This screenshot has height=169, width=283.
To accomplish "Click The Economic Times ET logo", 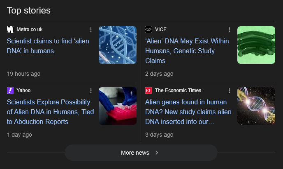I will (x=148, y=90).
